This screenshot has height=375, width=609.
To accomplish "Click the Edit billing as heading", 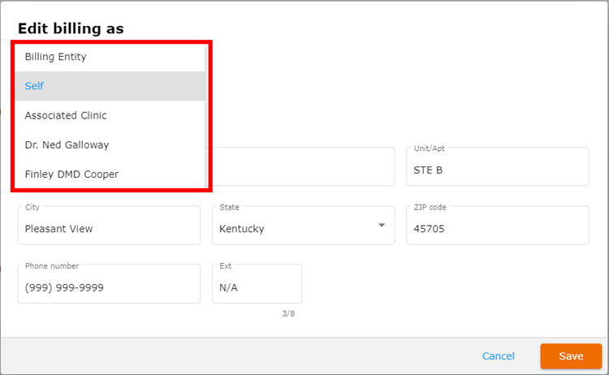I will point(71,28).
